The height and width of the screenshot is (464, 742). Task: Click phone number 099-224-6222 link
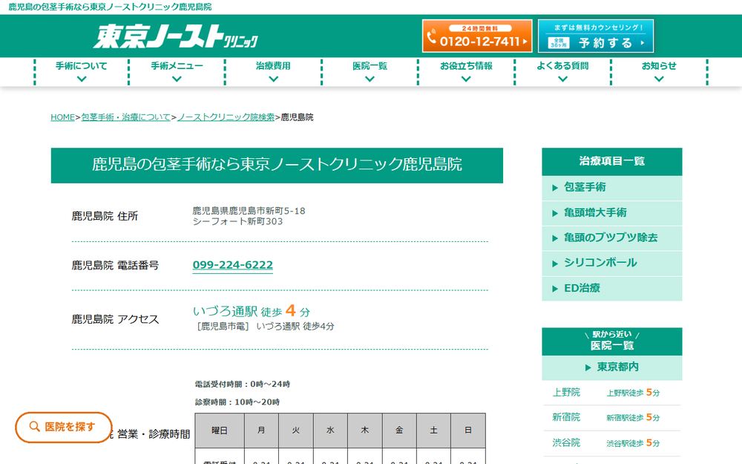tap(233, 265)
